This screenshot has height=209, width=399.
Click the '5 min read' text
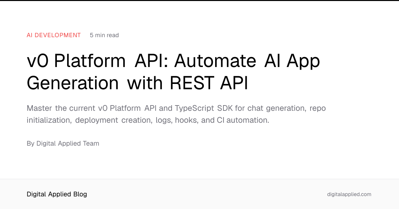[104, 35]
